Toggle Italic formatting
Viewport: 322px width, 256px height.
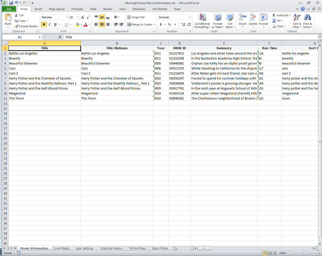49,24
